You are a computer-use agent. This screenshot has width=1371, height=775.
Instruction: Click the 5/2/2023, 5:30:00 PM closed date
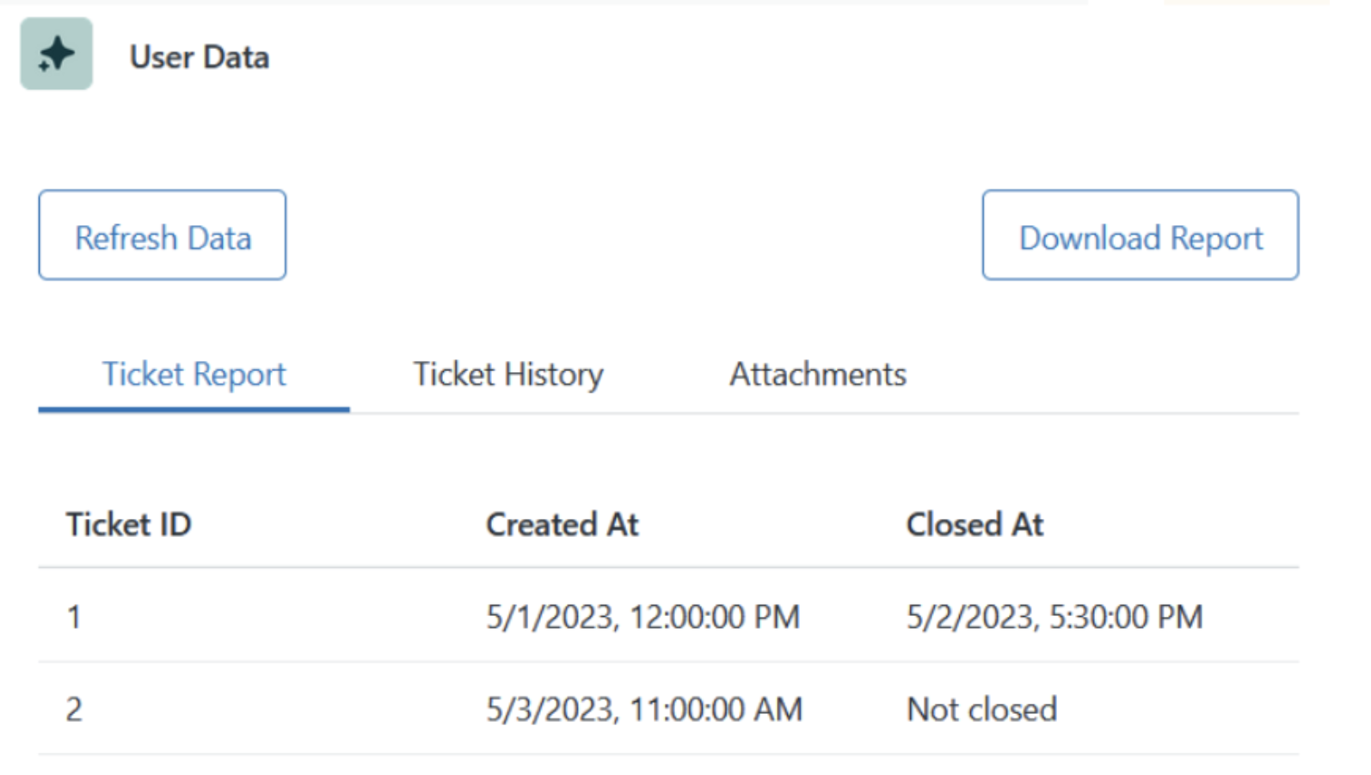click(1054, 617)
